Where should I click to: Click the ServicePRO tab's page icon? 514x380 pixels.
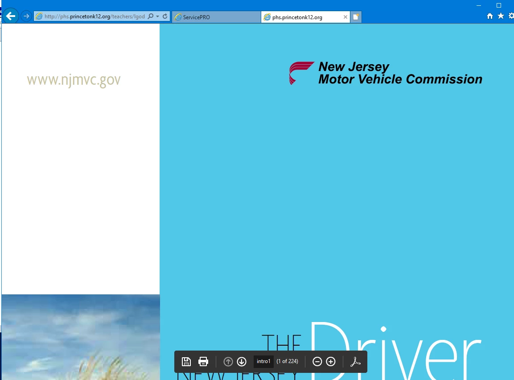click(x=178, y=17)
